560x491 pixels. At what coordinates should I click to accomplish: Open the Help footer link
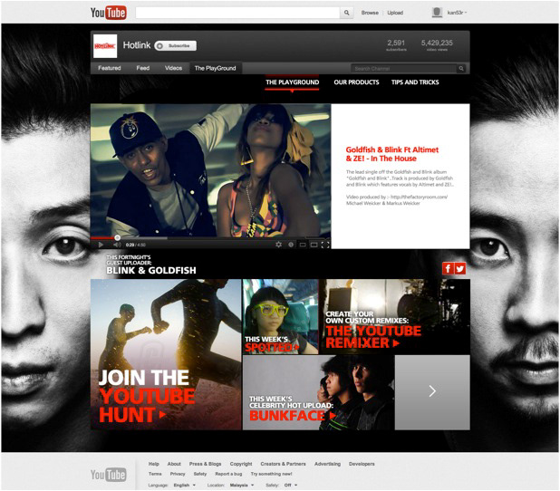click(x=153, y=464)
